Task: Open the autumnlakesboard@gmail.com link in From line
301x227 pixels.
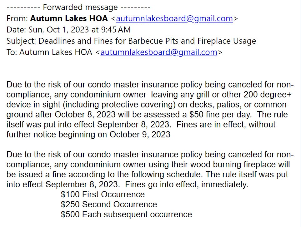Action: click(x=174, y=18)
